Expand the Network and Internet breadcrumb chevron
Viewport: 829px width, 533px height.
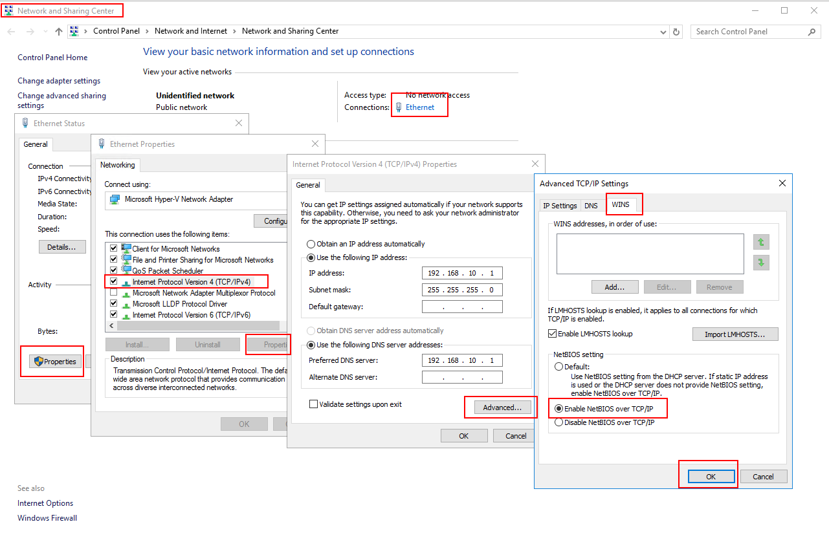click(235, 31)
